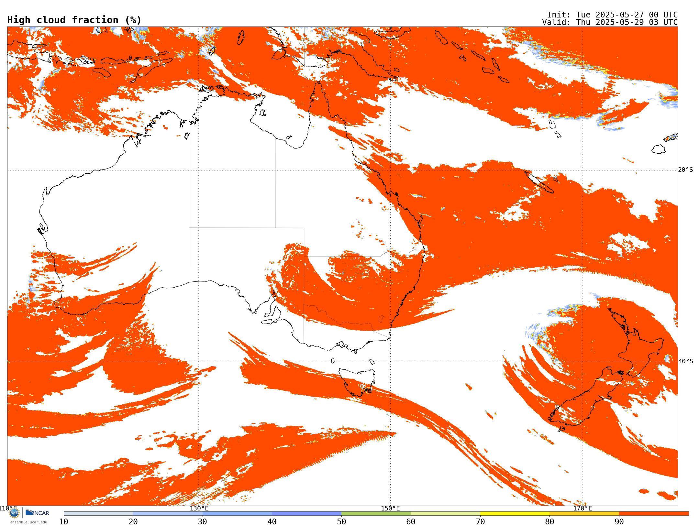The image size is (699, 526).
Task: Click the New Caledonia island outline
Action: 538,182
